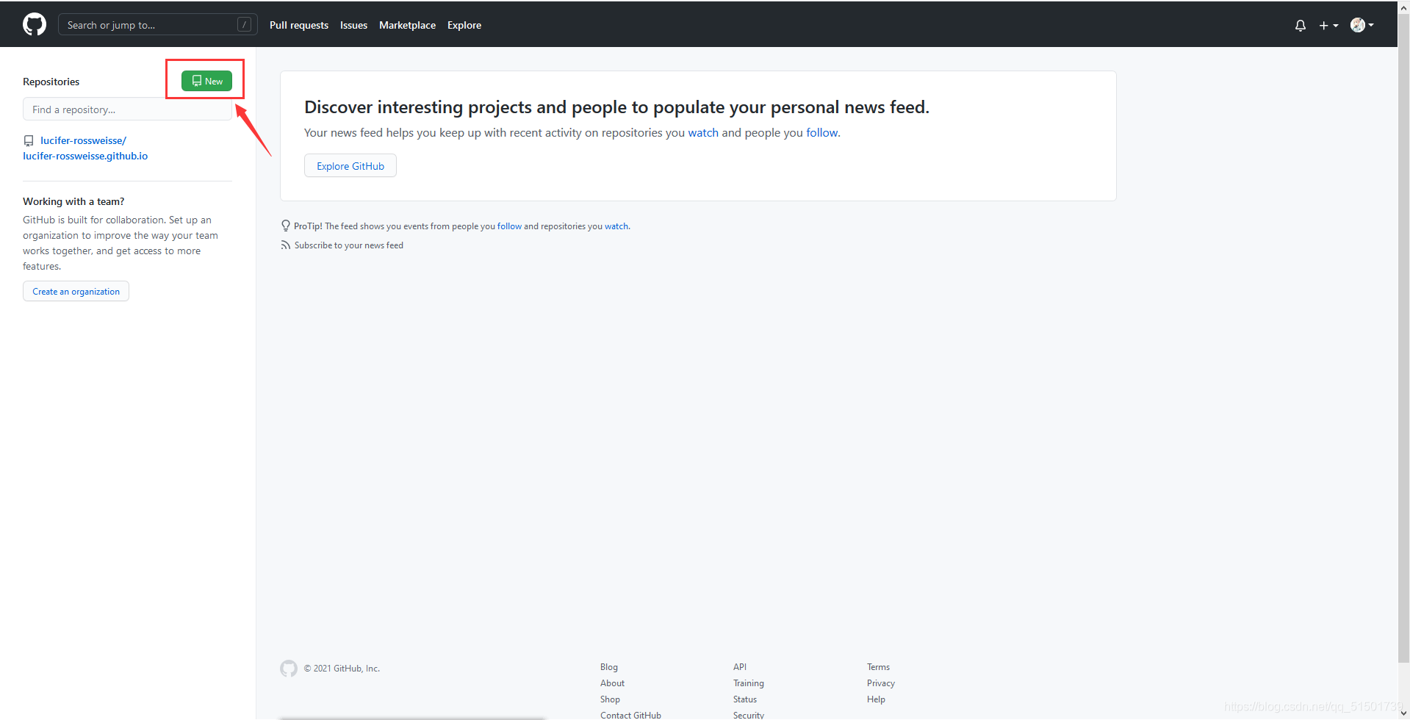The height and width of the screenshot is (720, 1410).
Task: Click the footer GitHub octocat icon
Action: click(x=289, y=668)
